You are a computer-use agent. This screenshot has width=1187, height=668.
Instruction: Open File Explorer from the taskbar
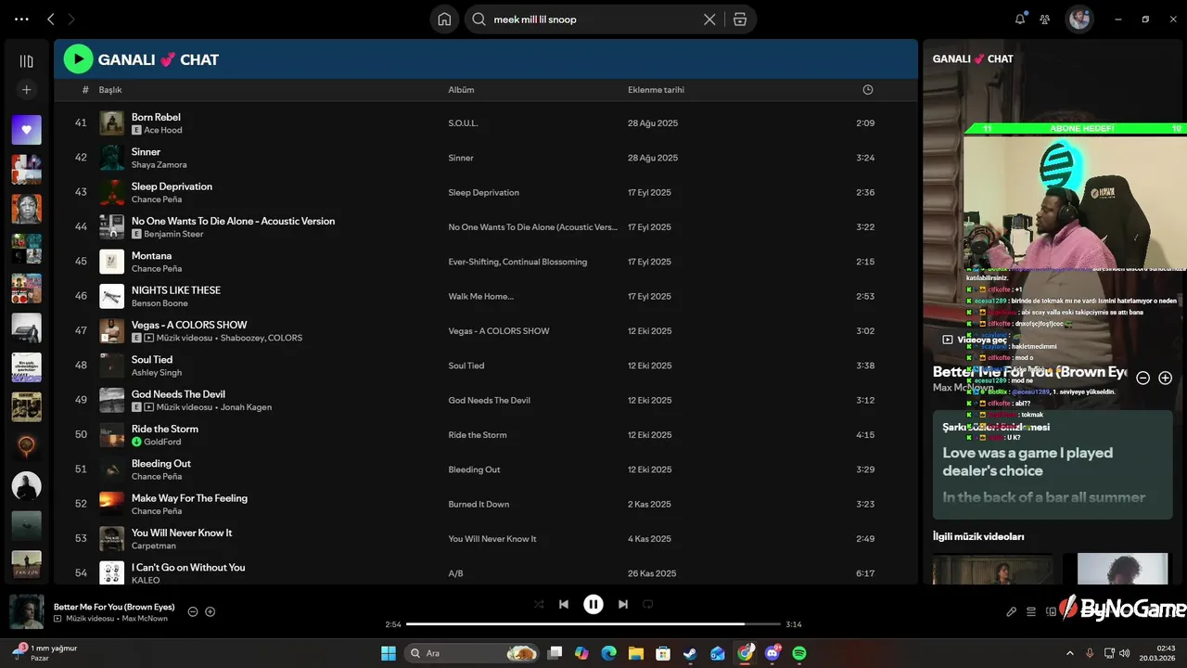pyautogui.click(x=636, y=653)
